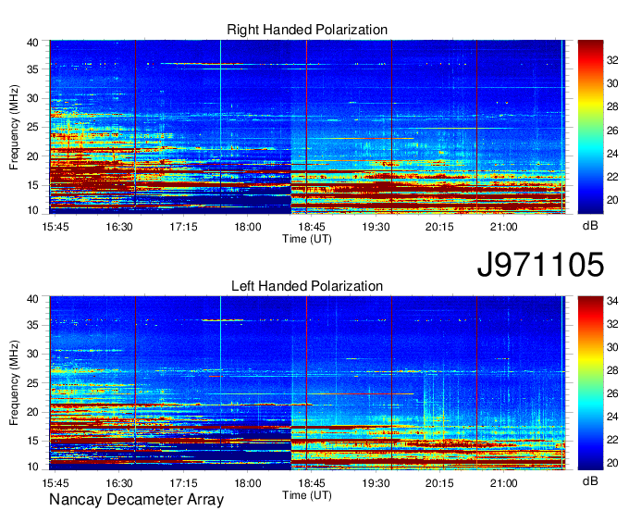Screen dimensions: 629x511
Task: Click the 32 dB value on Right Handed colorbar
Action: tap(612, 60)
